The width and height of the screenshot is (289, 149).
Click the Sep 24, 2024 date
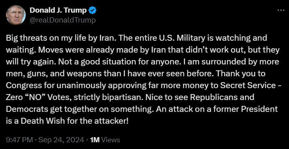pos(60,140)
